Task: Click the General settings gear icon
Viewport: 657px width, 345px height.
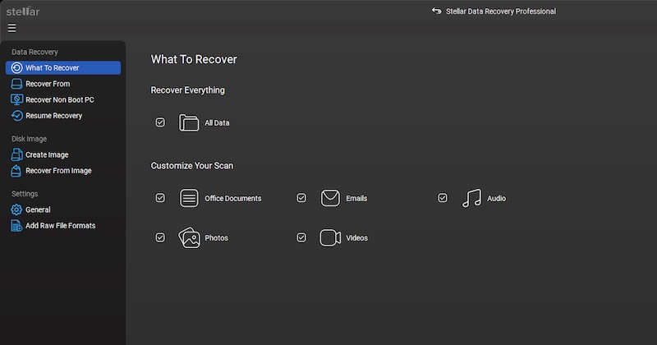Action: tap(16, 209)
